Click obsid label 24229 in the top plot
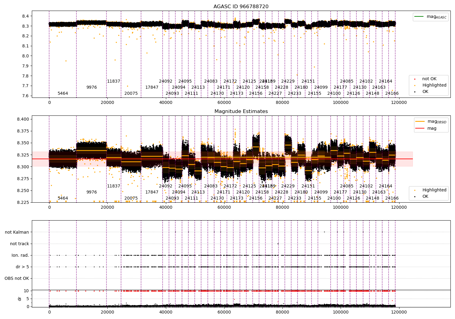The height and width of the screenshot is (319, 455). click(x=288, y=81)
